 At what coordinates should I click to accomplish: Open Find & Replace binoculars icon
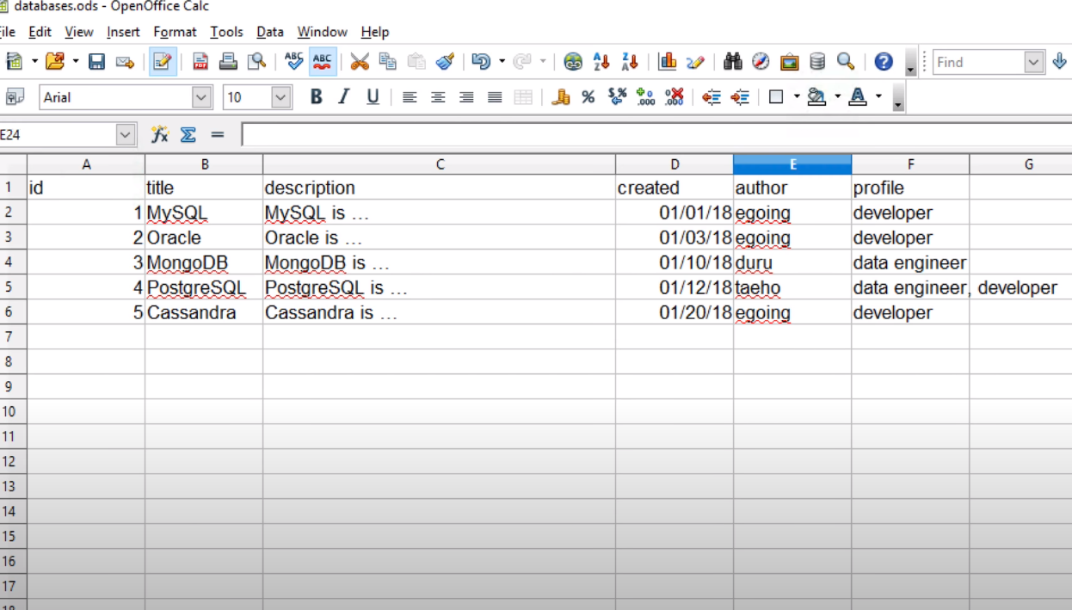point(733,61)
